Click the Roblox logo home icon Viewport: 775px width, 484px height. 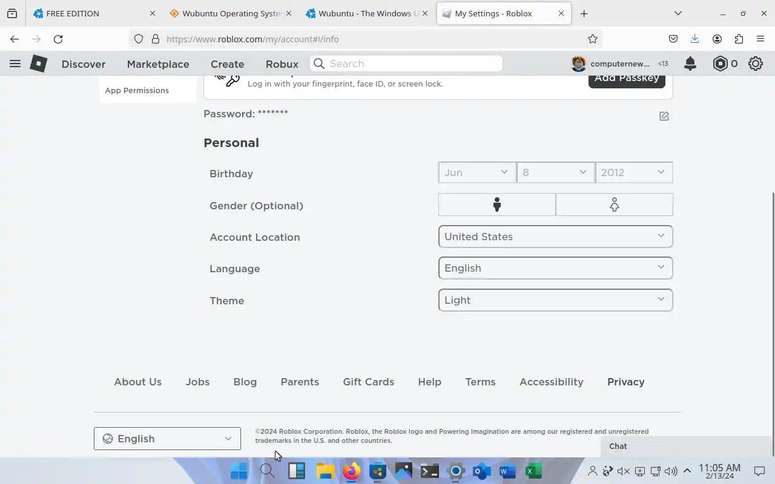tap(38, 64)
